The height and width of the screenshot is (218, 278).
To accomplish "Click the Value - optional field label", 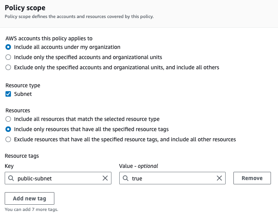I will [x=138, y=166].
